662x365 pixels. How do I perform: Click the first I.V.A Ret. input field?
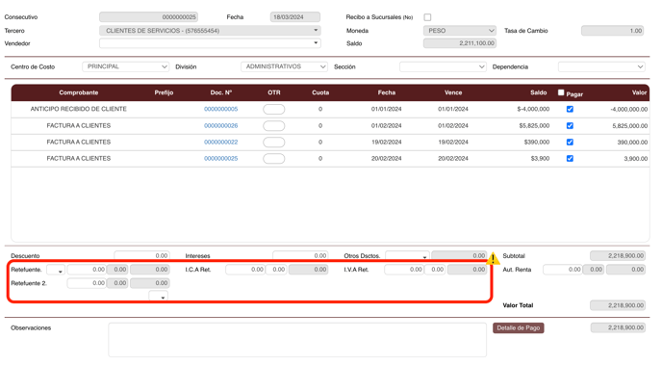coord(404,270)
